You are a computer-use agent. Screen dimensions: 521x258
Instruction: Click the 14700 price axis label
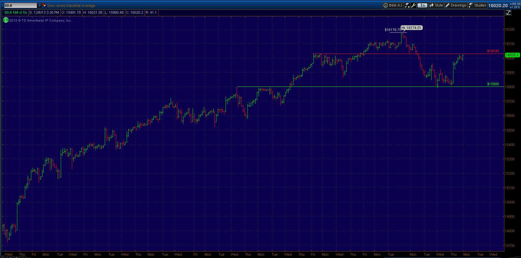point(510,246)
